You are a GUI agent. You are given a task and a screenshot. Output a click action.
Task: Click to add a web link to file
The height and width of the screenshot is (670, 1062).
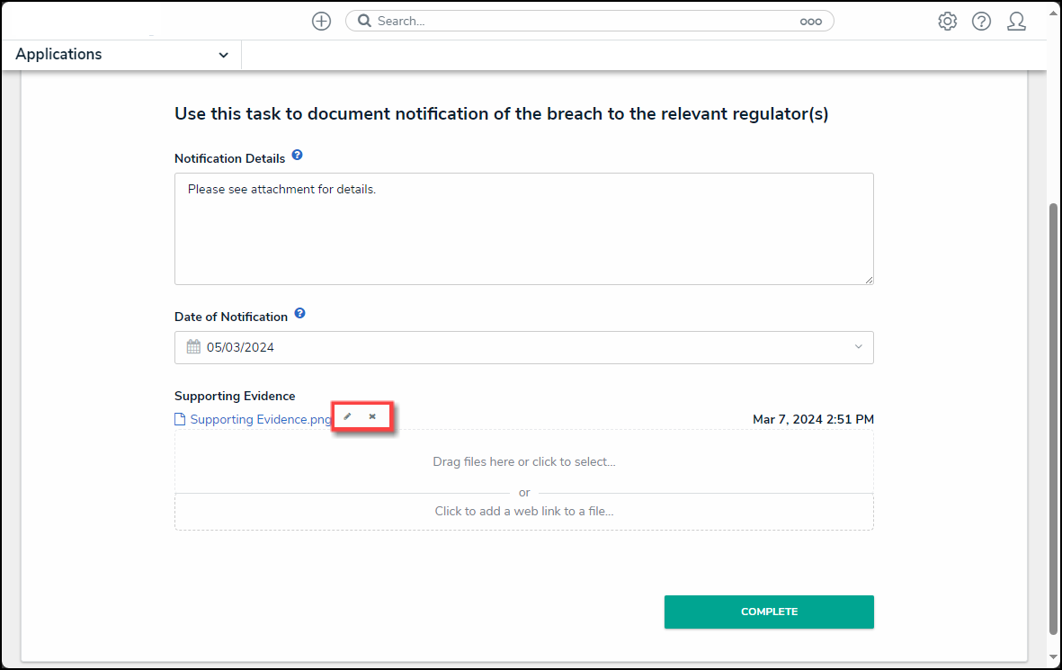pos(523,511)
